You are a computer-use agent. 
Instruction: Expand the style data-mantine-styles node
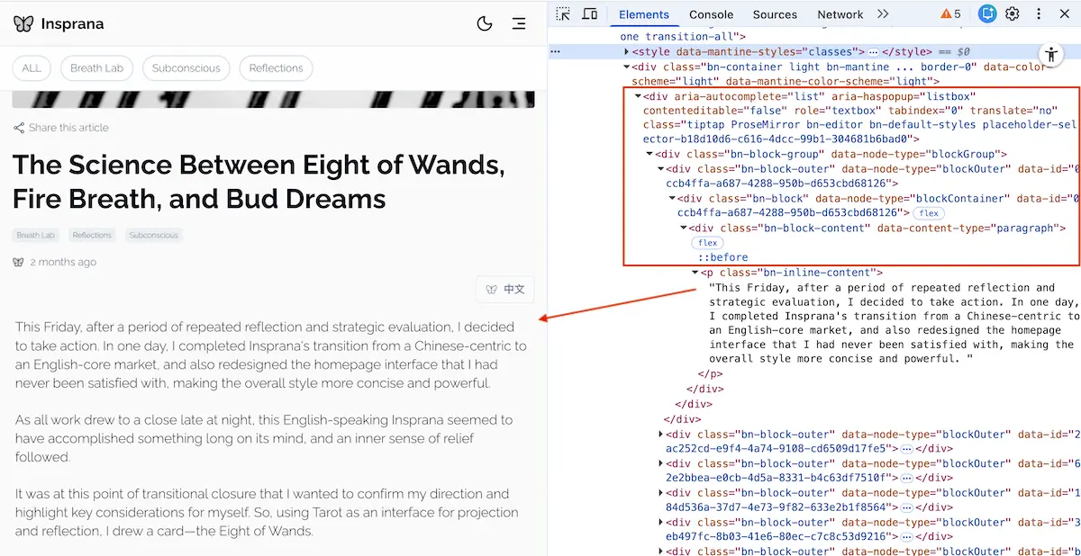[x=626, y=52]
